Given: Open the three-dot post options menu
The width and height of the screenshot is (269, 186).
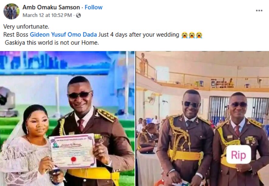Looking at the screenshot, I should tap(259, 10).
